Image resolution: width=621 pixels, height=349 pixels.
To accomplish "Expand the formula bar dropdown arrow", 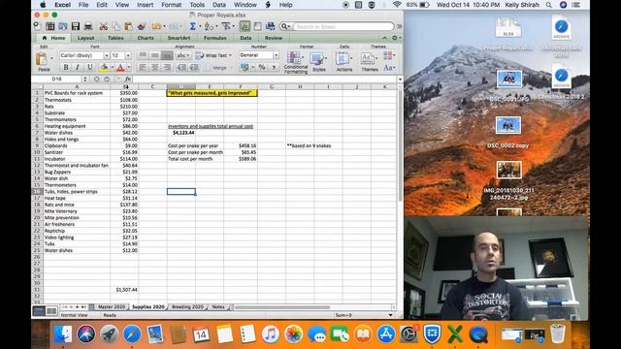I will coord(400,79).
